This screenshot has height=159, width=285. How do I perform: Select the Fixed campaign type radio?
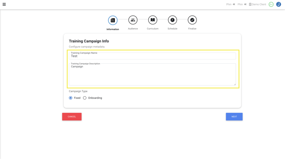[x=70, y=98]
